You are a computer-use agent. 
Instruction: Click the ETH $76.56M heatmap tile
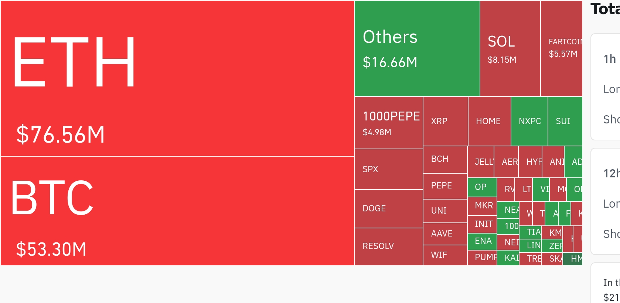[177, 78]
